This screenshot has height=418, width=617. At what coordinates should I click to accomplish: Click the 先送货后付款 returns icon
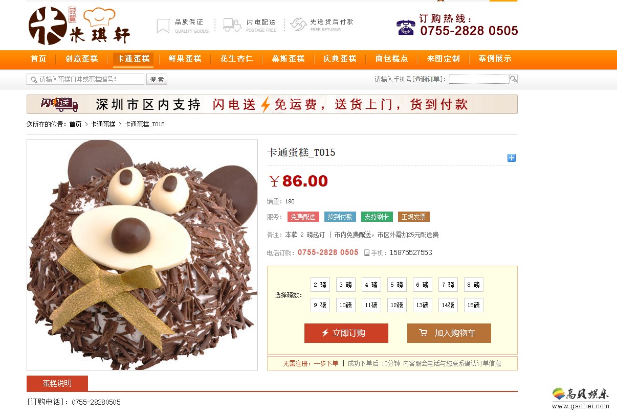pos(298,24)
